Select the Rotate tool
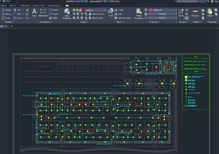The image size is (219, 154). click(7, 10)
